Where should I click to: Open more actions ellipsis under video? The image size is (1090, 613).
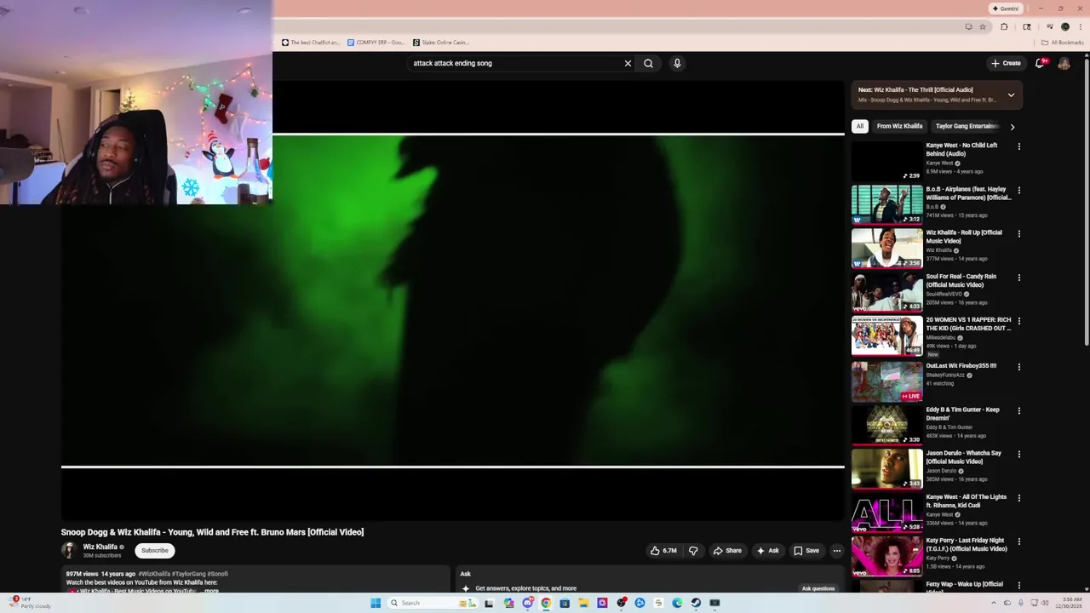pyautogui.click(x=836, y=551)
